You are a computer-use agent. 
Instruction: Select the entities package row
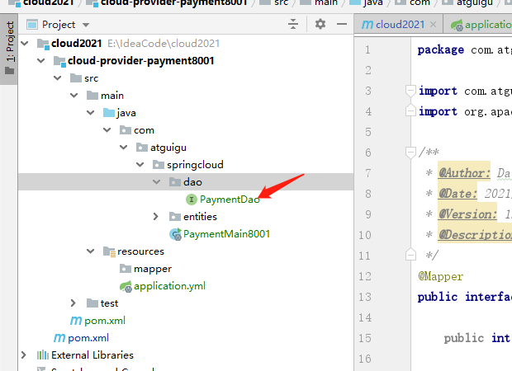coord(200,217)
